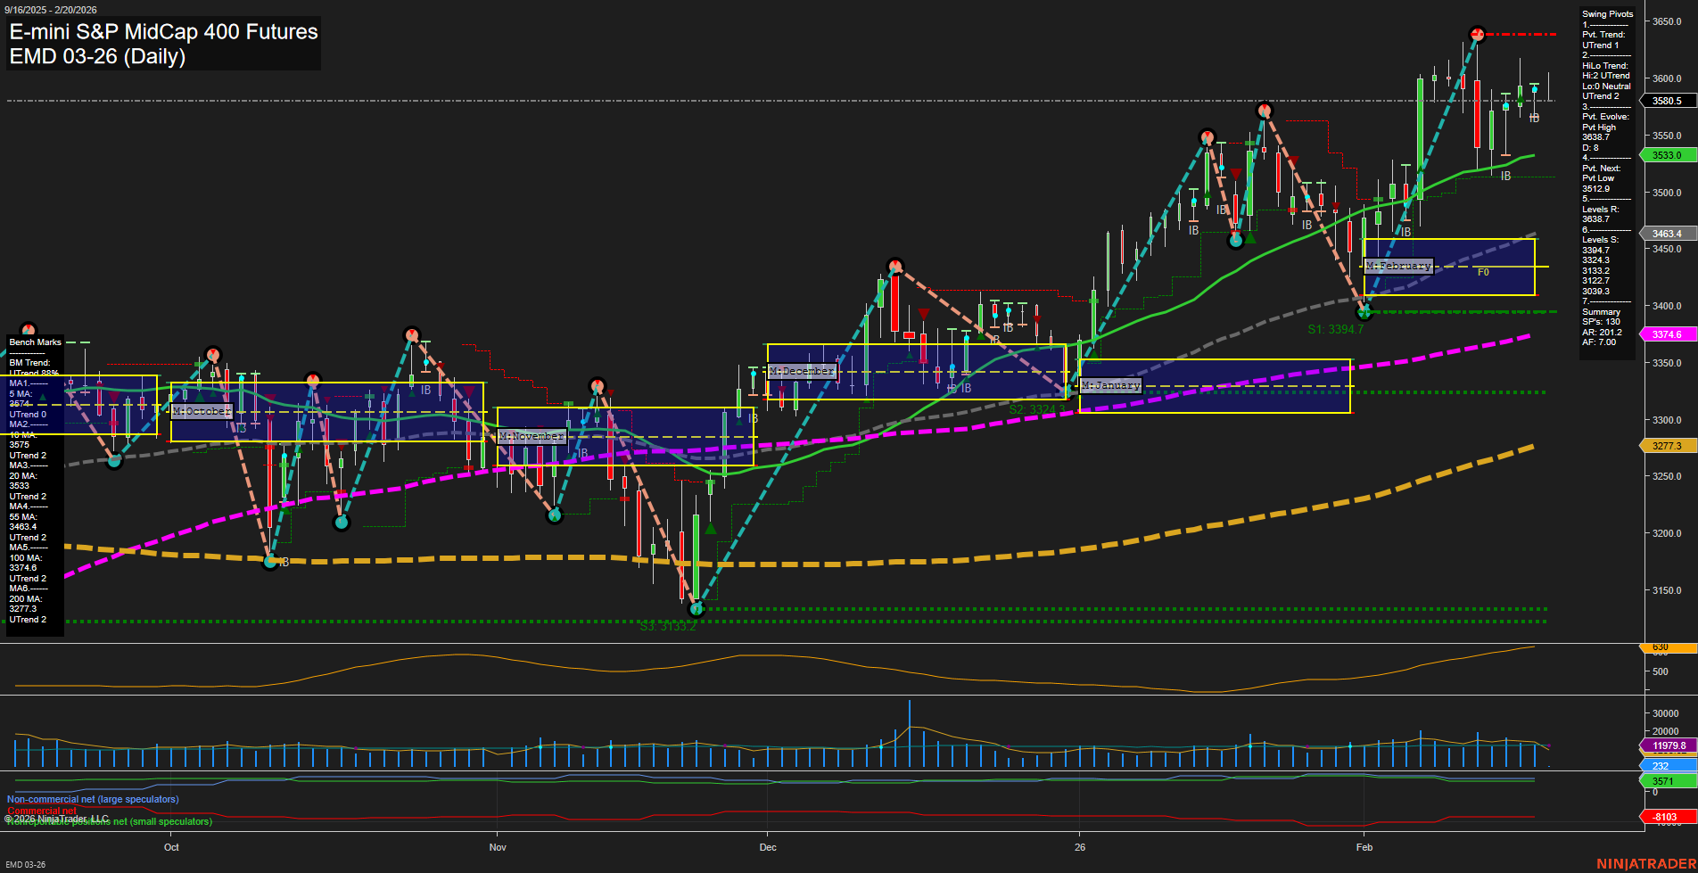Click the NinjaTrader logo in the bottom right
Viewport: 1698px width, 873px height.
pos(1646,861)
